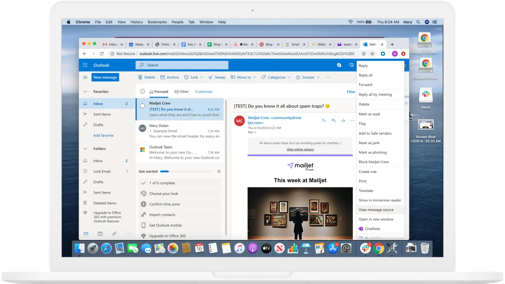Click the Get started progress bar
505x284 pixels.
click(186, 172)
